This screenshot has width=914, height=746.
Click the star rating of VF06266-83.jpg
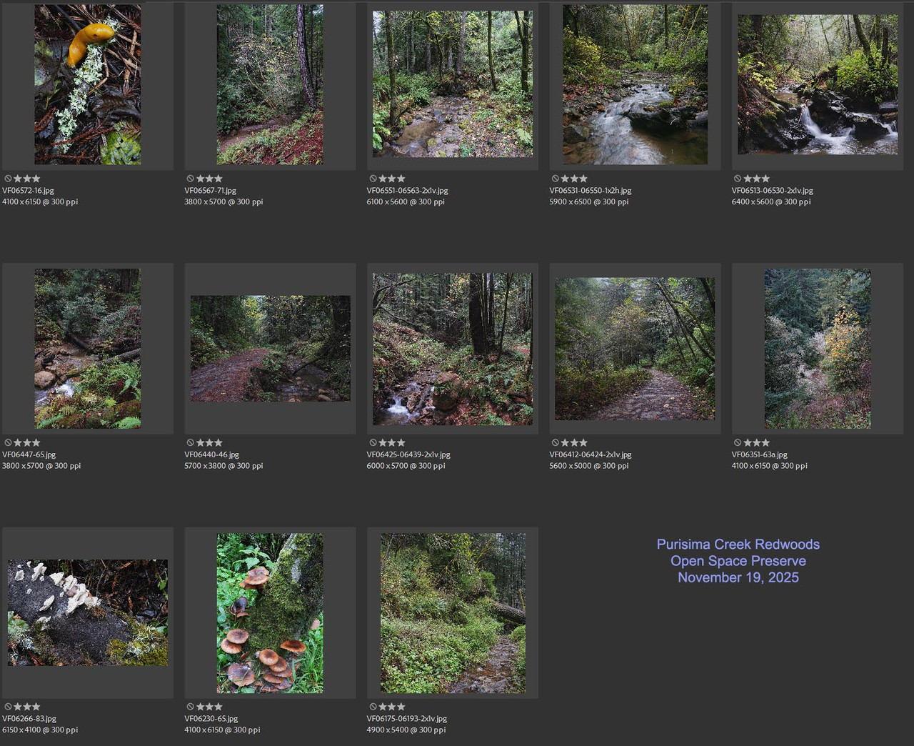27,707
